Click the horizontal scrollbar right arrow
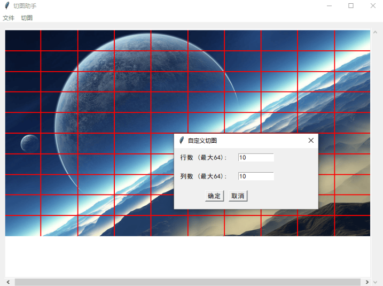 tap(366, 282)
